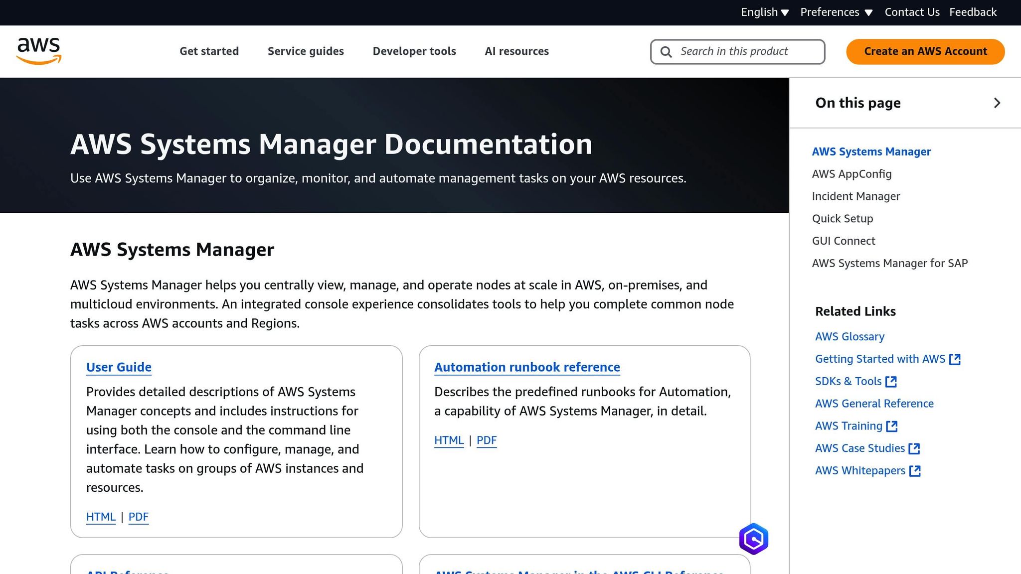Jump to AWS Systems Manager for SAP section
This screenshot has height=574, width=1021.
pyautogui.click(x=889, y=264)
